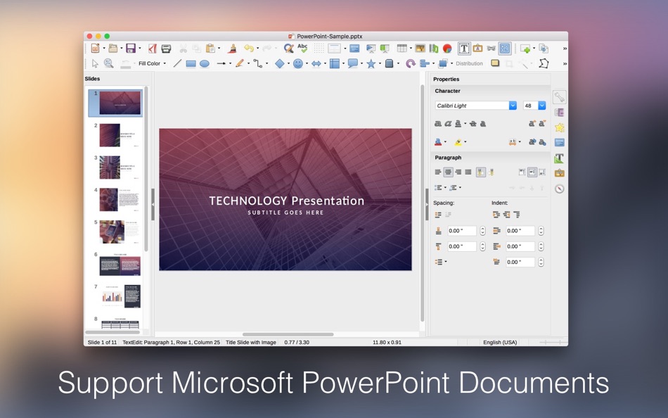The height and width of the screenshot is (418, 668).
Task: Click 'TECHNOLOGY Presentation' title on slide
Action: click(x=286, y=201)
